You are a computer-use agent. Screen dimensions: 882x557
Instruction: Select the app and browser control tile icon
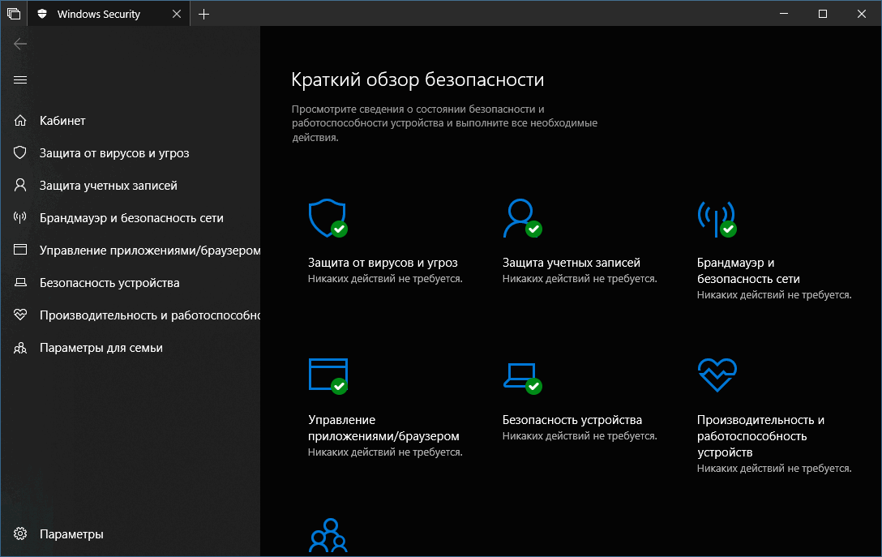click(328, 375)
